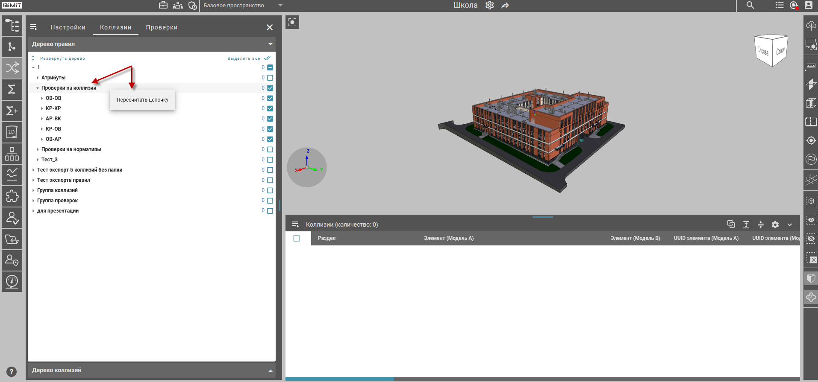Click the search magnifier in top bar
The width and height of the screenshot is (818, 382).
click(750, 5)
